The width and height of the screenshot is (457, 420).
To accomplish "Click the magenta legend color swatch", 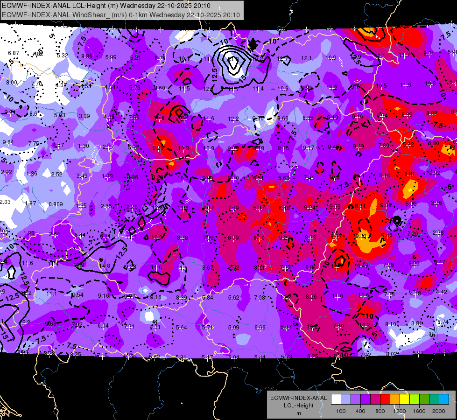I will coord(375,399).
